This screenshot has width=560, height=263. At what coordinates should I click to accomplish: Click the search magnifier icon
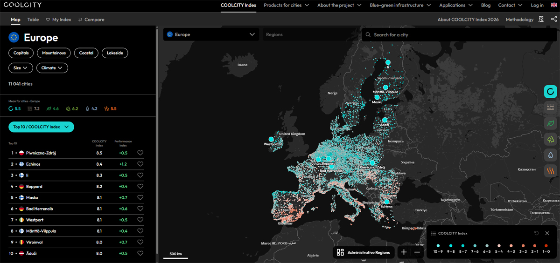pyautogui.click(x=369, y=34)
